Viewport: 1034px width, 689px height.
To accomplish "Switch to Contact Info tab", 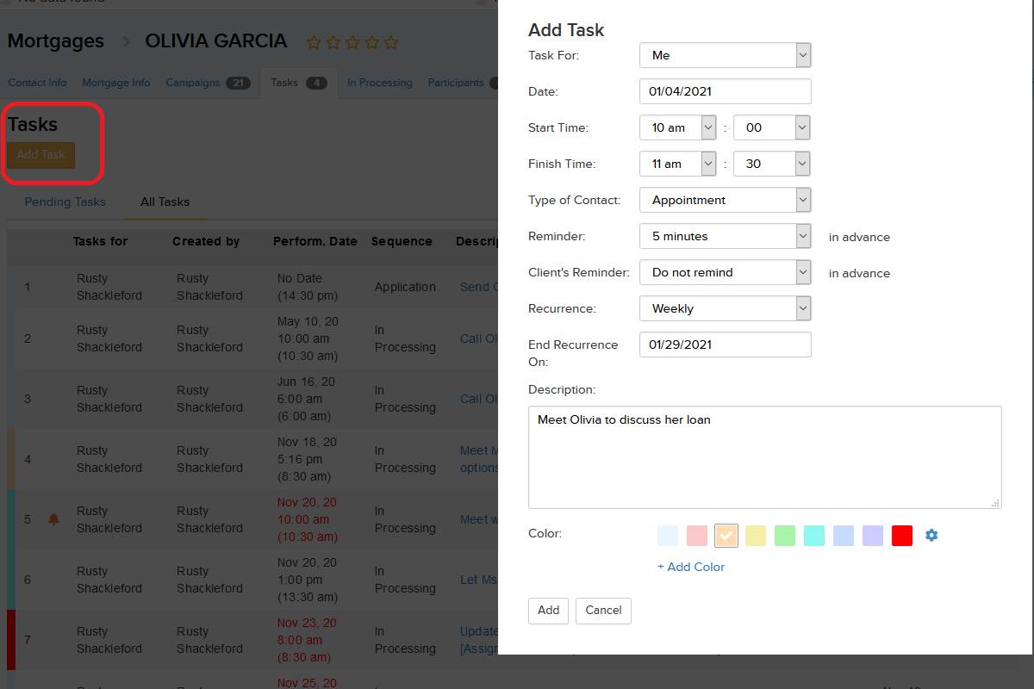I will tap(37, 83).
